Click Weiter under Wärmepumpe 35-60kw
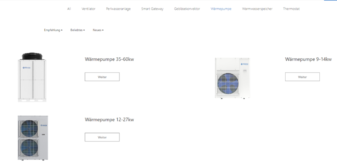 102,77
